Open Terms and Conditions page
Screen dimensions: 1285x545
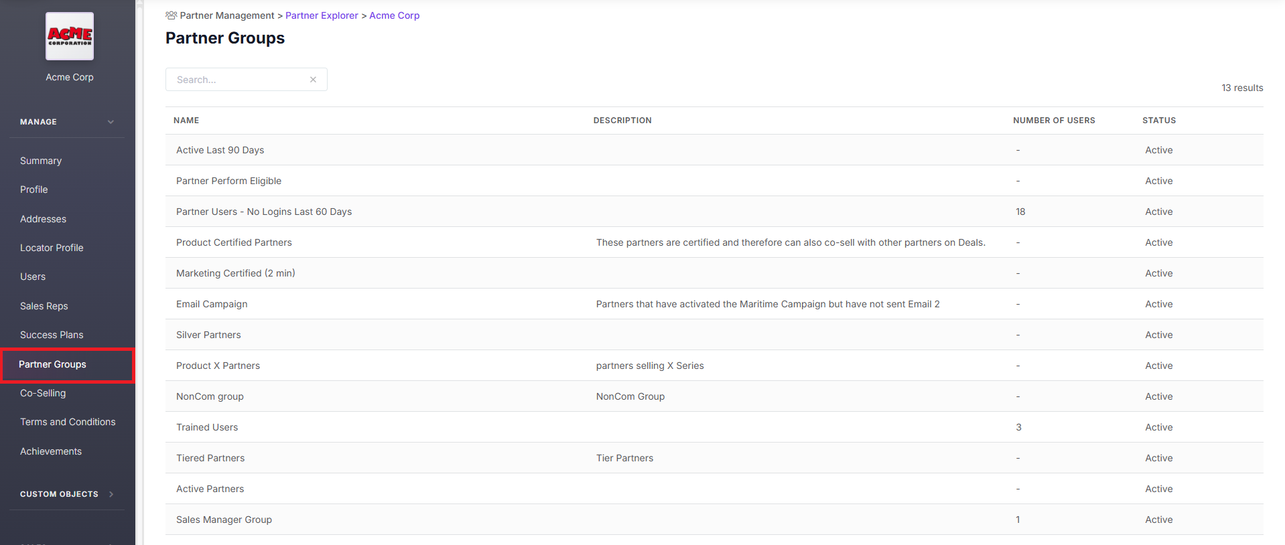pyautogui.click(x=68, y=422)
